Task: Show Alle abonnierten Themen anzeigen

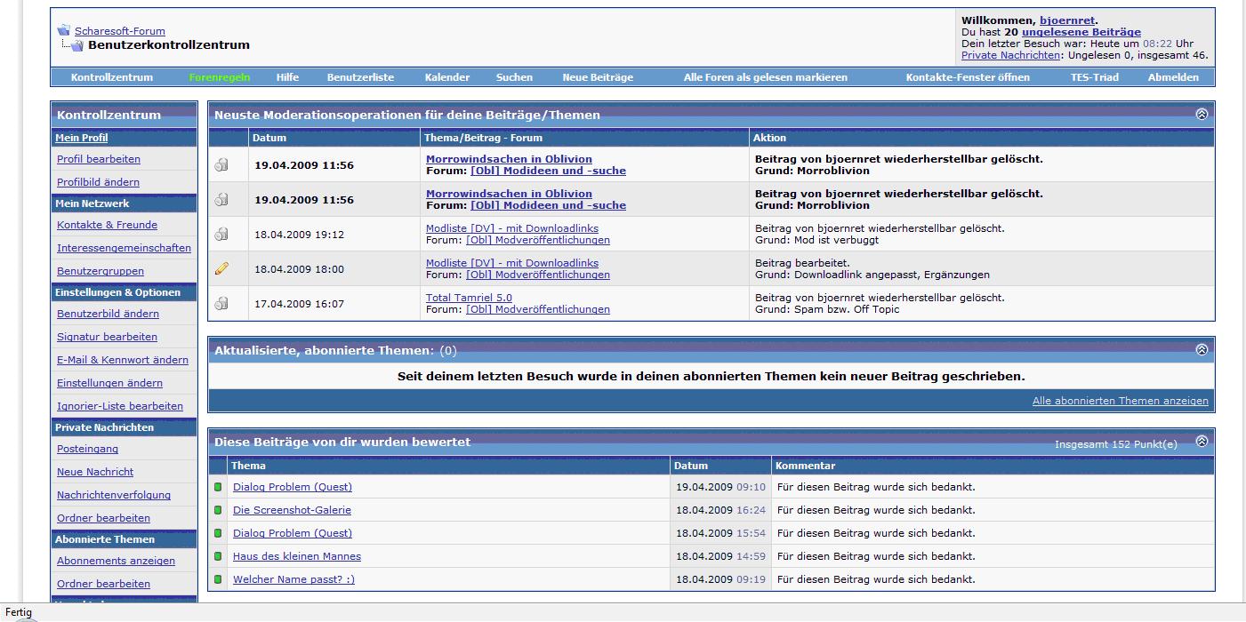Action: [x=1120, y=401]
